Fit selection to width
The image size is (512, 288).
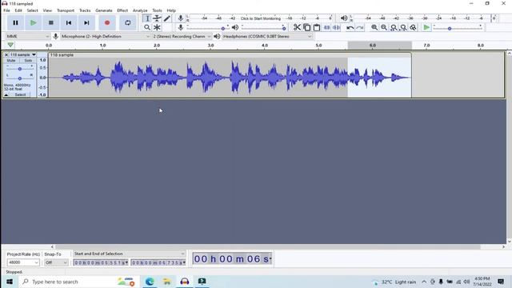point(394,27)
